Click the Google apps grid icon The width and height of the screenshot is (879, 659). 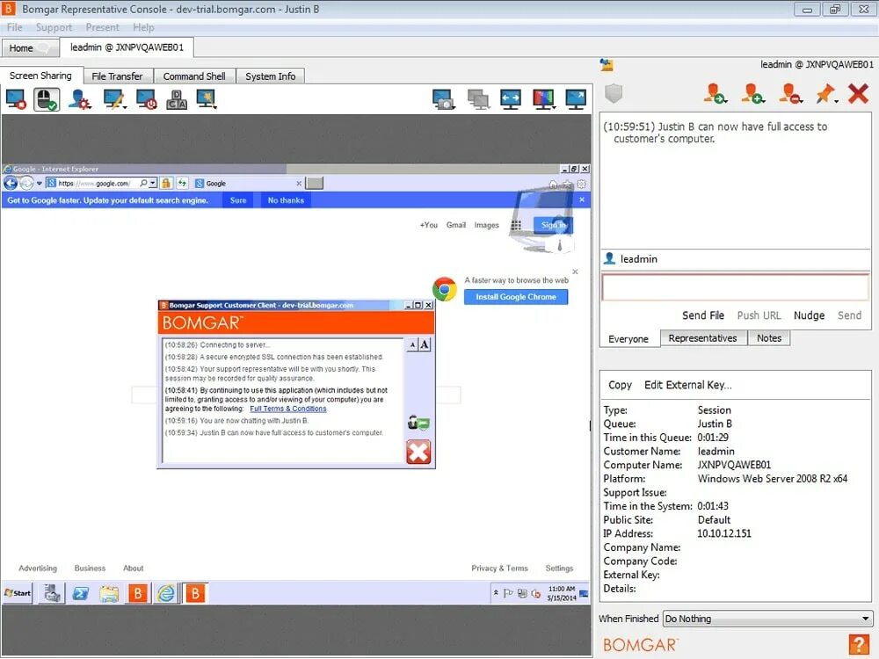pos(516,225)
